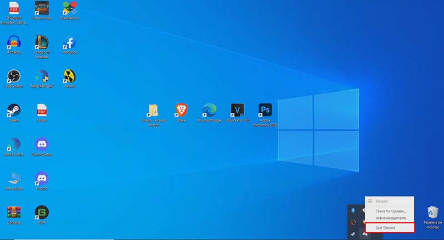The height and width of the screenshot is (240, 444).
Task: Open Acknowledgements from Discord tray menu
Action: tap(391, 218)
